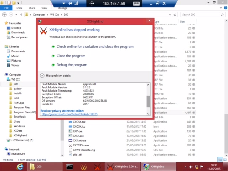The image size is (228, 171).
Task: Switch to details view icon in status bar
Action: 220,160
